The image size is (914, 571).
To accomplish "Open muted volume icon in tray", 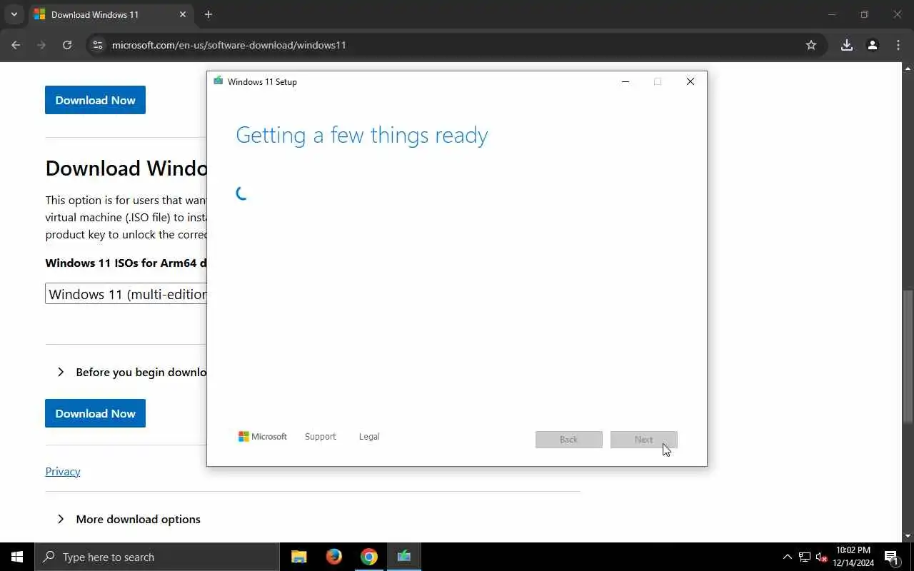I will click(822, 557).
